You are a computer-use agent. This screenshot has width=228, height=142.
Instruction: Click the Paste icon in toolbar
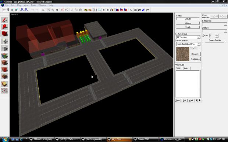pos(80,10)
